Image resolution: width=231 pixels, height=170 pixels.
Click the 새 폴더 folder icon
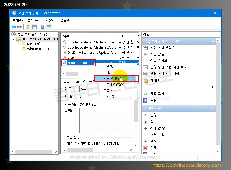click(x=146, y=80)
